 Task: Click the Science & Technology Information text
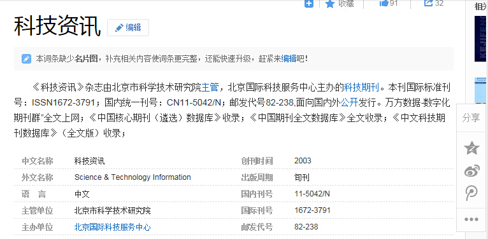pos(133,177)
